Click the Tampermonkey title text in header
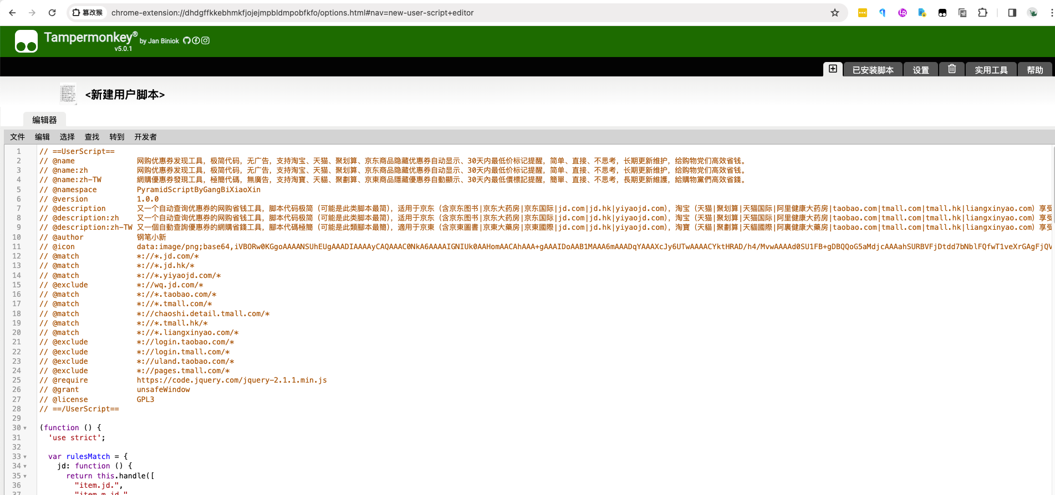Screen dimensions: 1055x495 click(x=88, y=37)
